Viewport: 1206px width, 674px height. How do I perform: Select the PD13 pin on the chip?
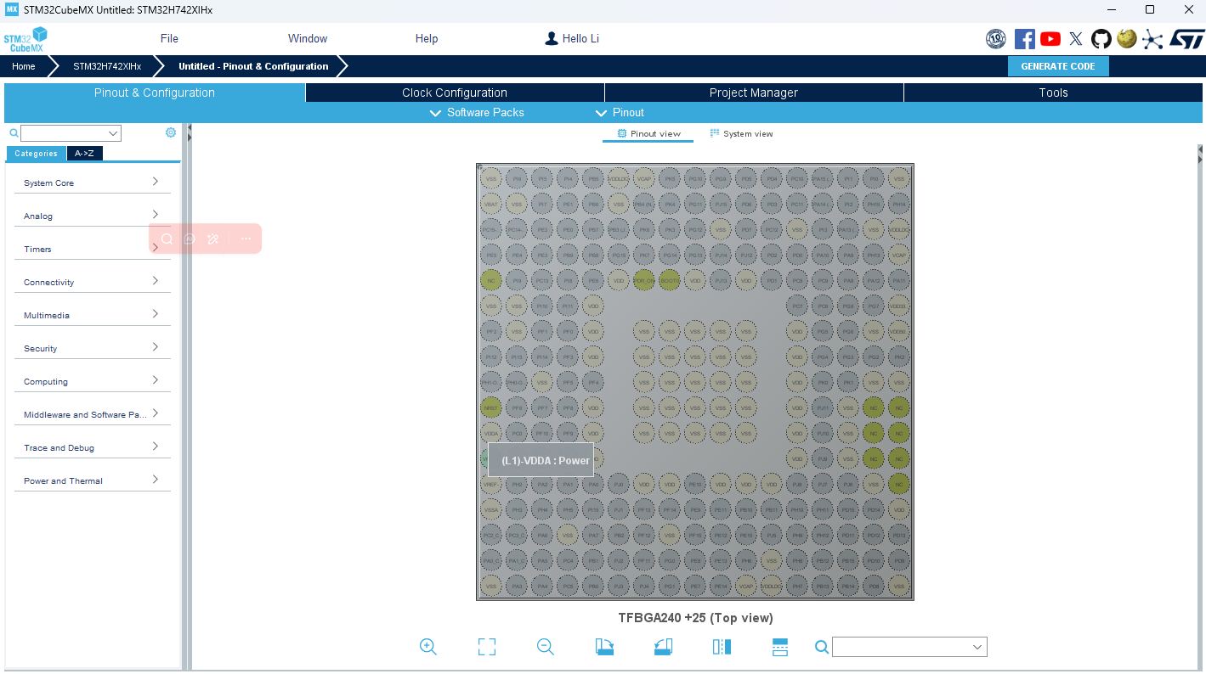tap(899, 535)
